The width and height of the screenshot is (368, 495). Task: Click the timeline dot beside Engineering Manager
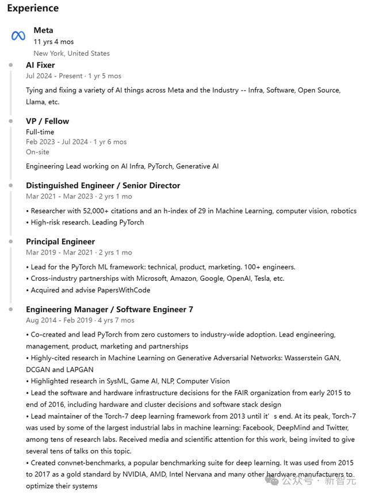11,309
